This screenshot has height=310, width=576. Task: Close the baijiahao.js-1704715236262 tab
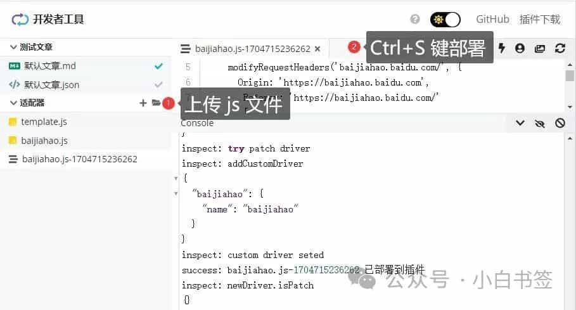pos(317,49)
